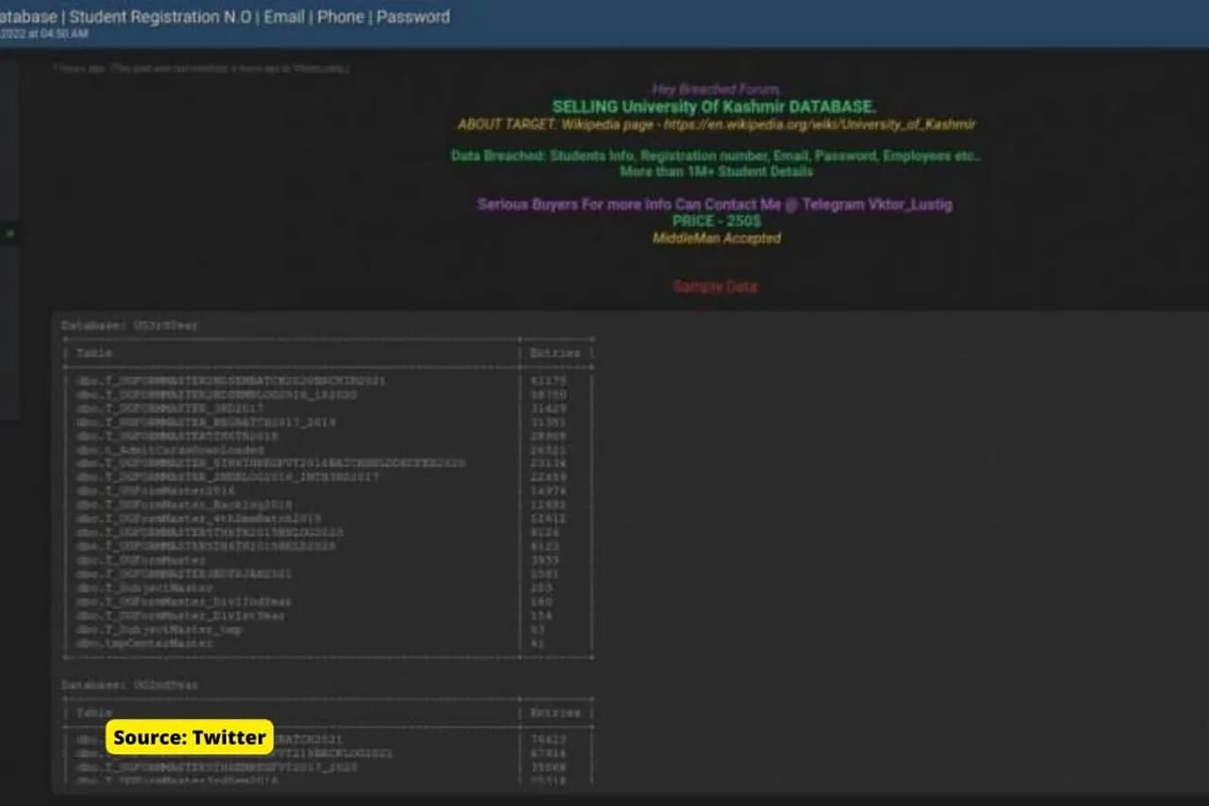Click the 'Entries' header of the second table
Image resolution: width=1209 pixels, height=806 pixels.
pyautogui.click(x=555, y=712)
